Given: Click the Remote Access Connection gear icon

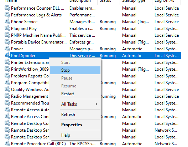Looking at the screenshot, I should (7, 117).
